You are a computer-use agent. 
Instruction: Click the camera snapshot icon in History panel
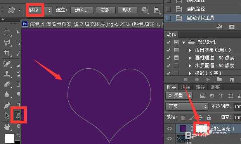tap(231, 27)
